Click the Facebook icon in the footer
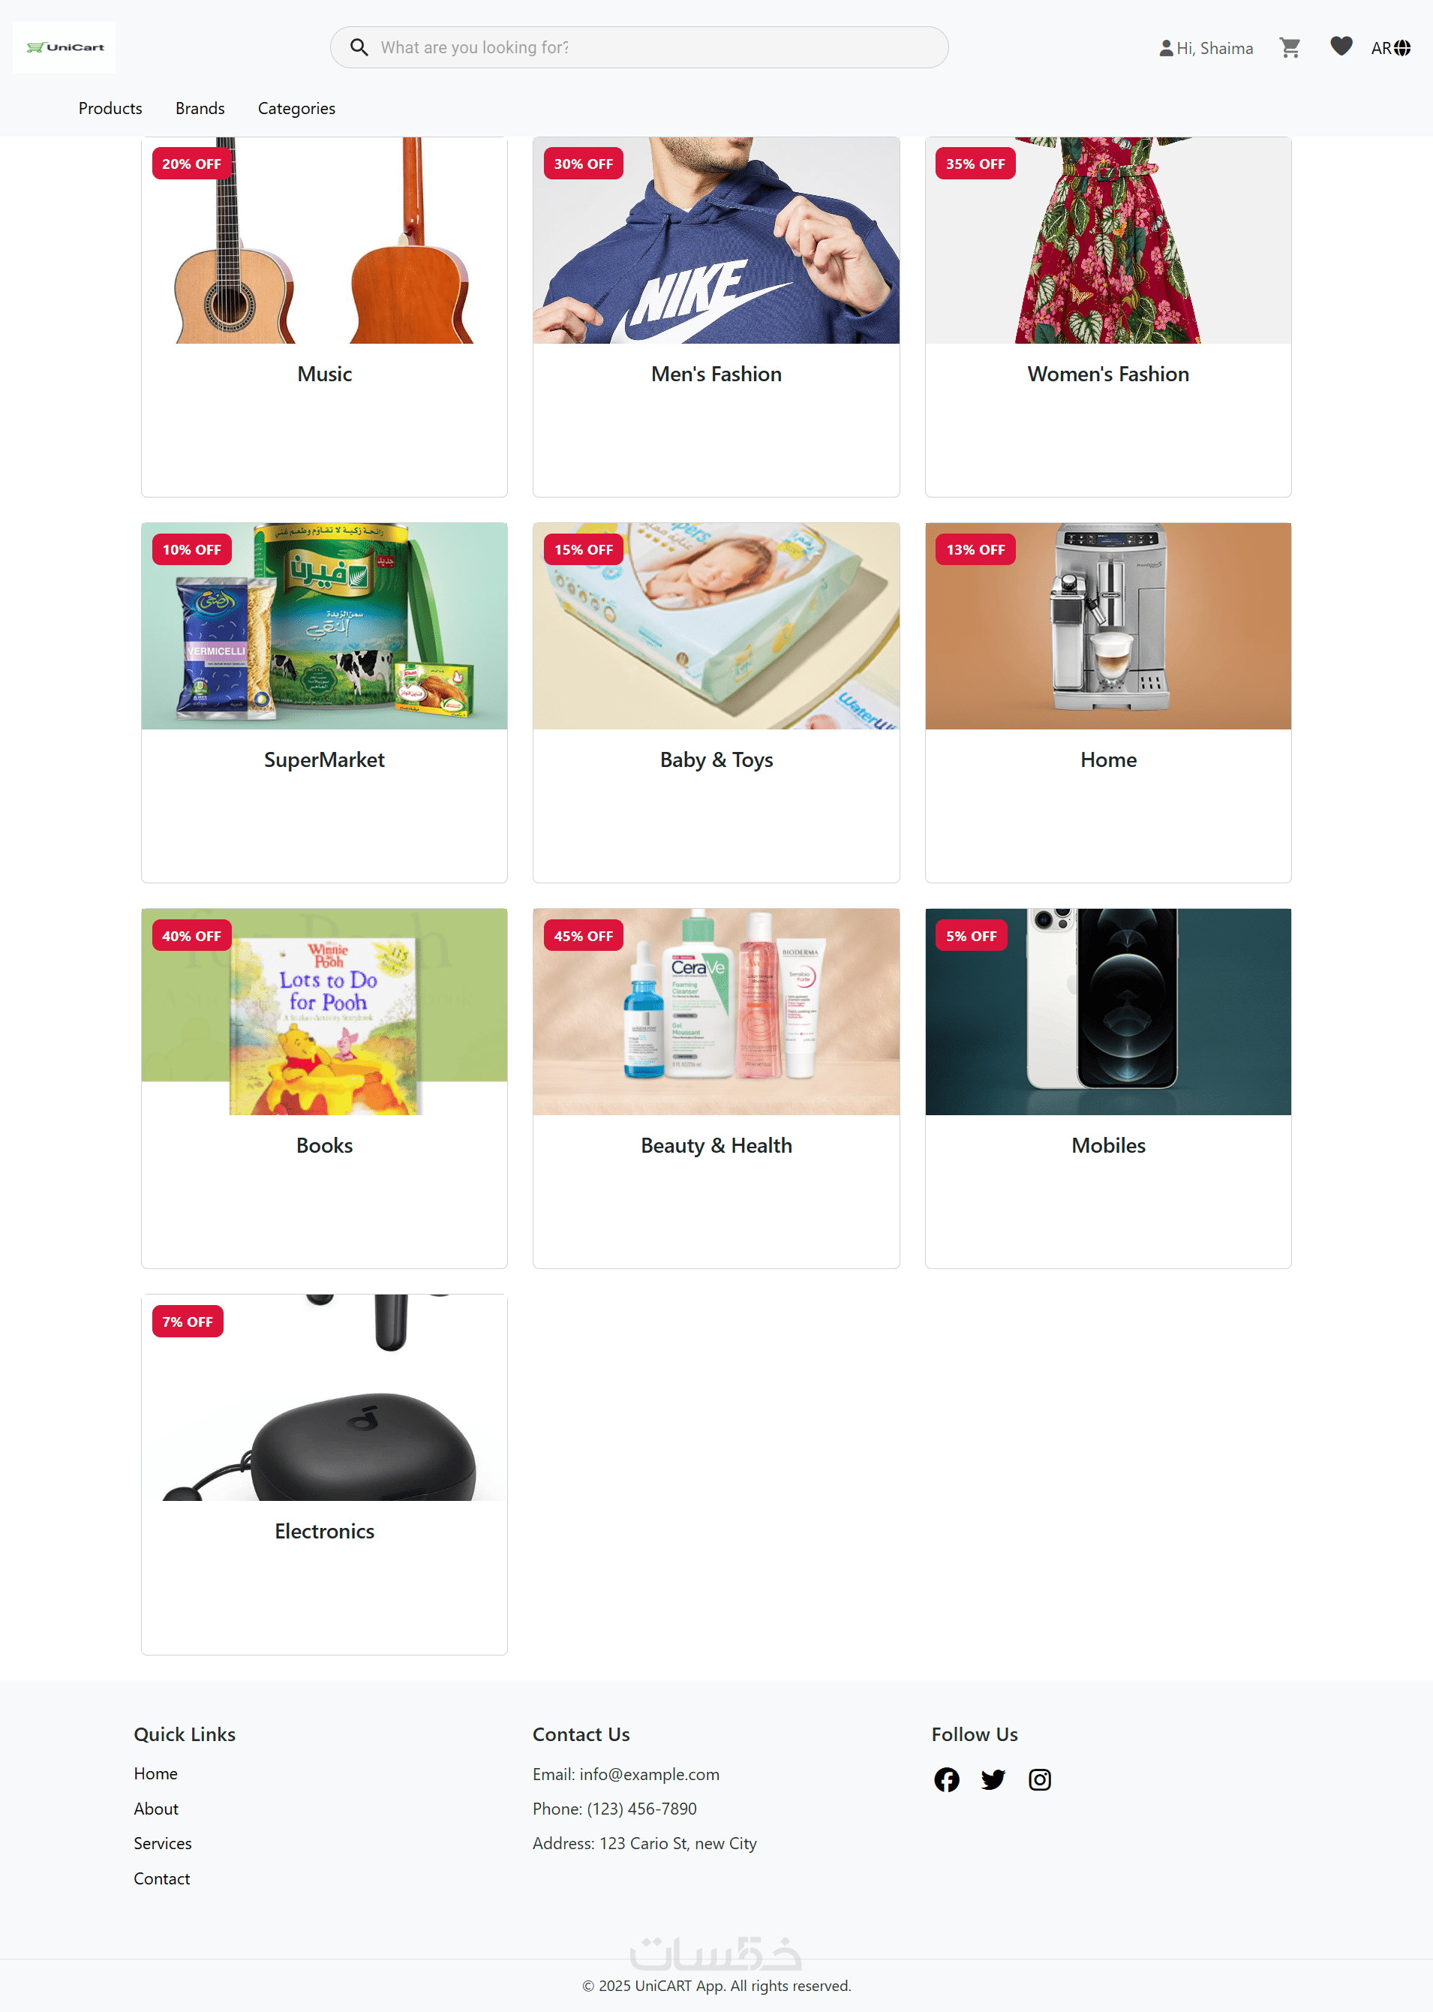Viewport: 1433px width, 2012px height. tap(946, 1779)
